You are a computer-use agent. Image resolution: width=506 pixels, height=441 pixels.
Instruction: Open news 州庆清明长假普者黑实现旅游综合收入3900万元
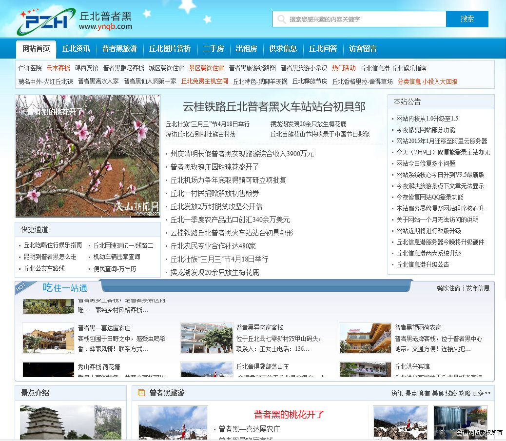[x=242, y=154]
